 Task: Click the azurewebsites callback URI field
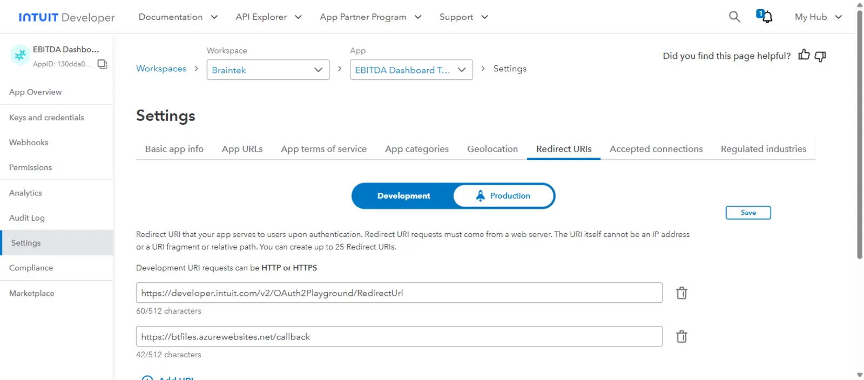[399, 336]
